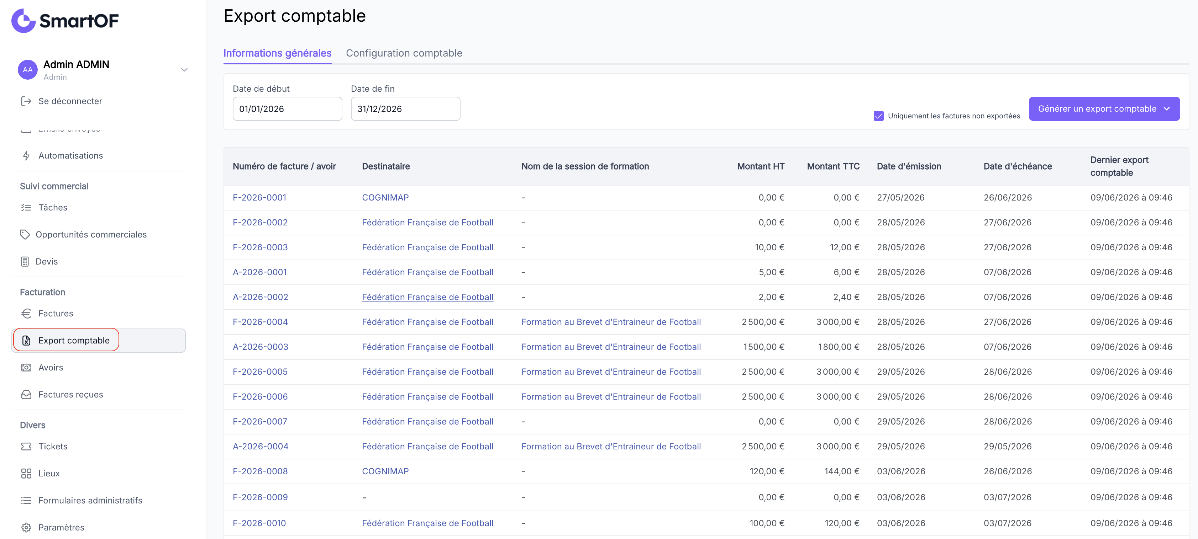Click the Formulaires administratifs list icon

26,501
